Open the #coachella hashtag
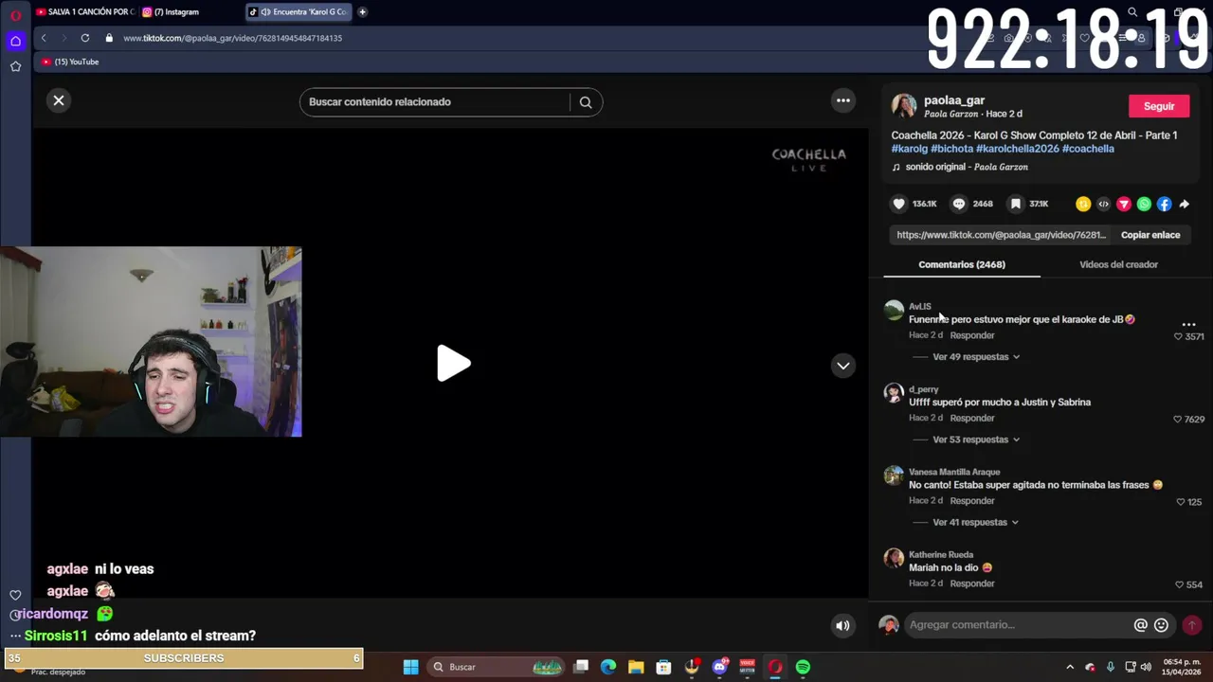1213x682 pixels. [x=1088, y=149]
